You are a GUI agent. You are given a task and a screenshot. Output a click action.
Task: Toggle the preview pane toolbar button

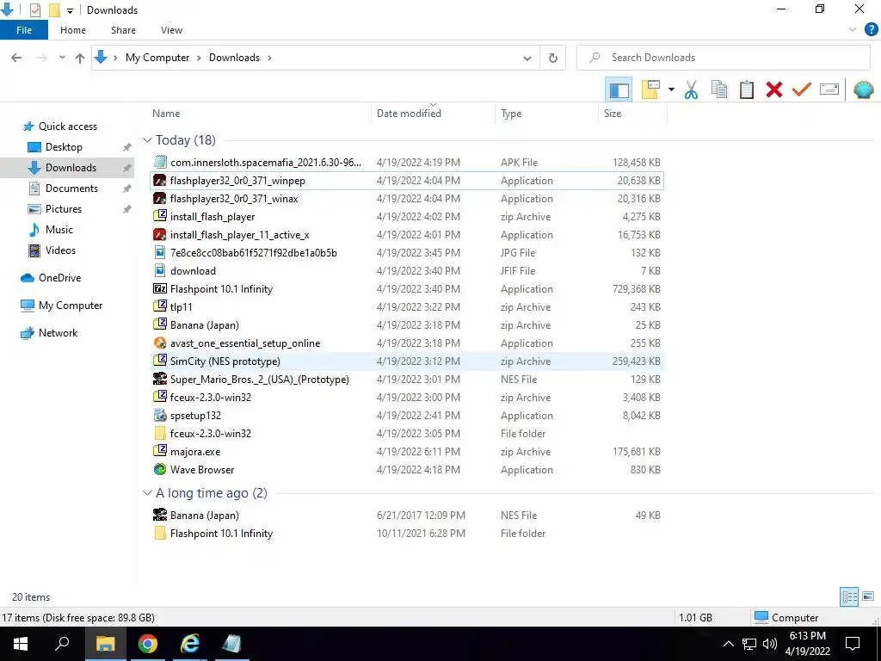pos(619,90)
